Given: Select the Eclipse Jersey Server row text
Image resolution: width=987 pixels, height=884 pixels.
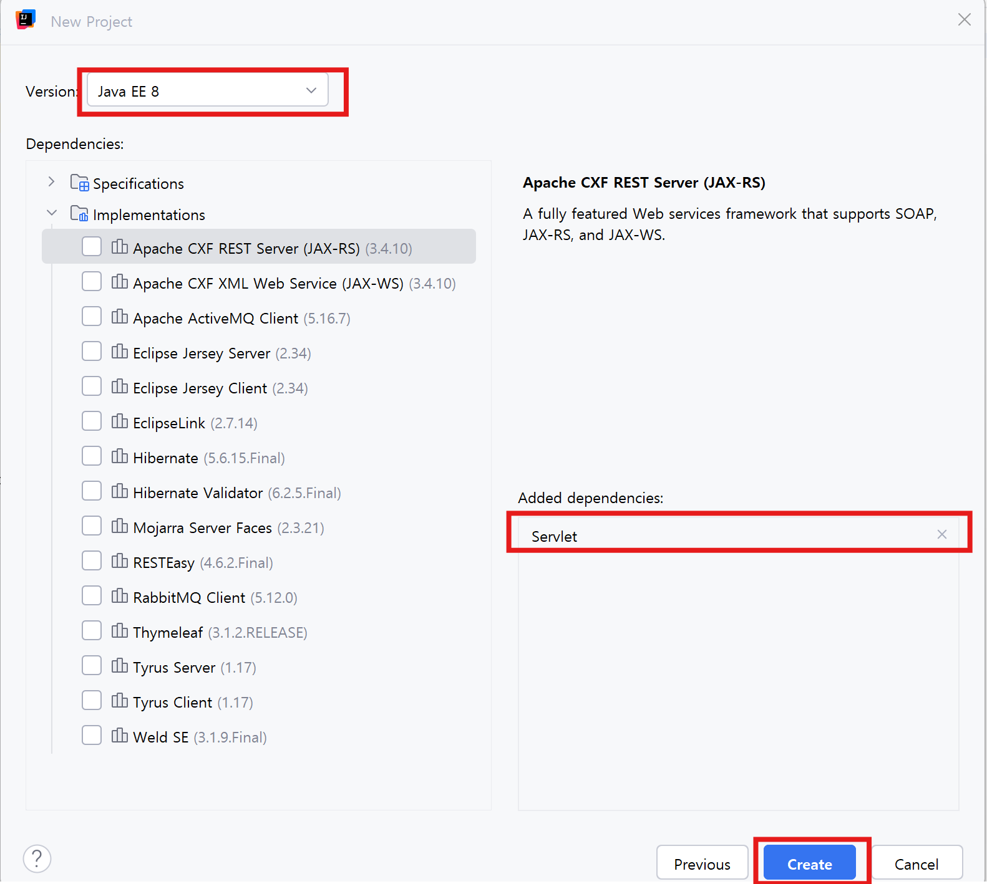Looking at the screenshot, I should click(222, 353).
